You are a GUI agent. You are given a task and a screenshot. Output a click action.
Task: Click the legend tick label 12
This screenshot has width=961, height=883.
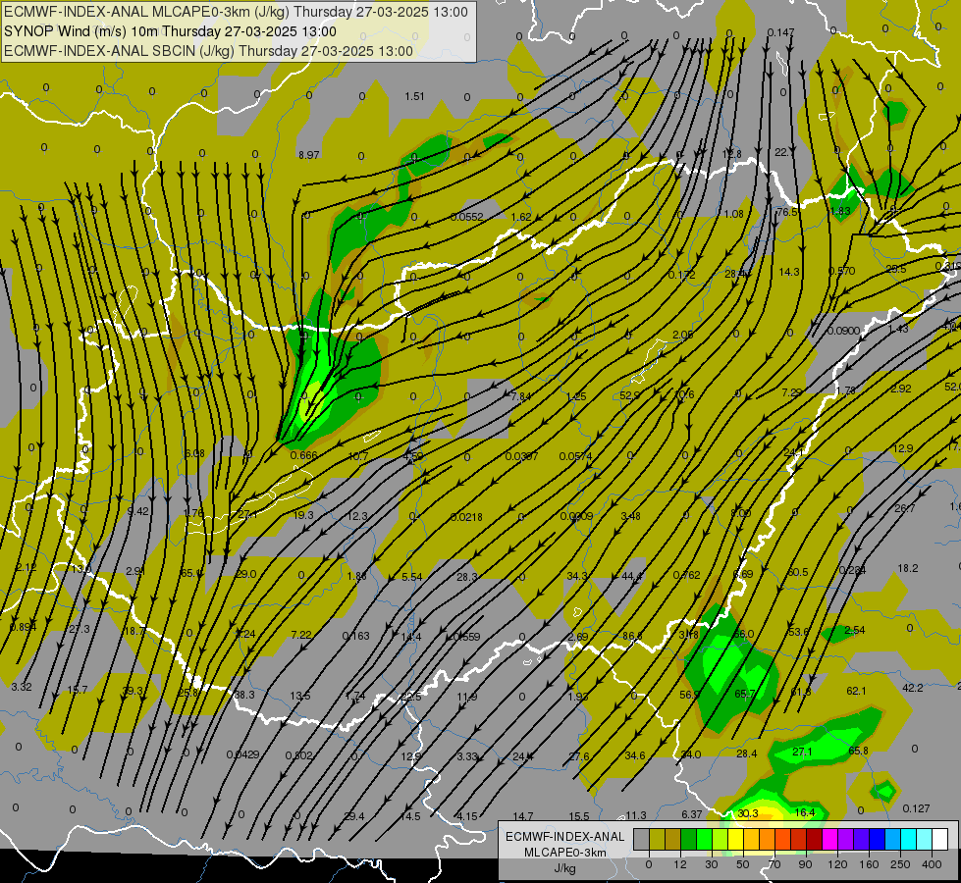pos(680,864)
